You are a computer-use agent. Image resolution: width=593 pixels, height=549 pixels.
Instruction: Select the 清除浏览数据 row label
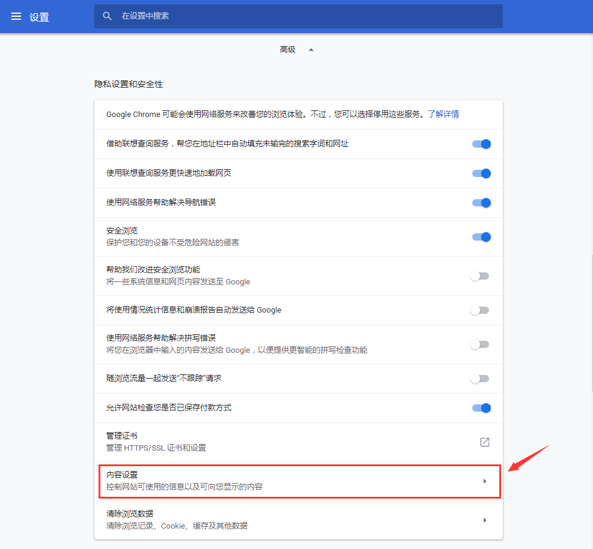130,514
